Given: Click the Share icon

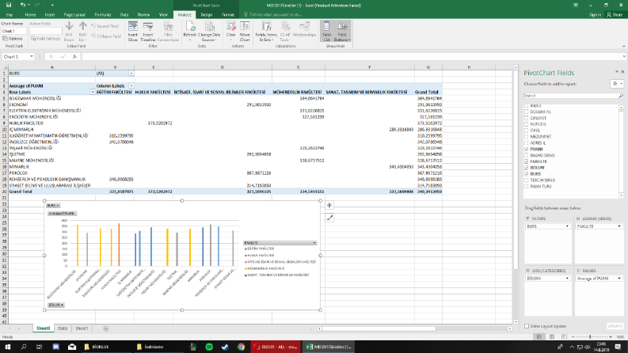Looking at the screenshot, I should click(615, 15).
